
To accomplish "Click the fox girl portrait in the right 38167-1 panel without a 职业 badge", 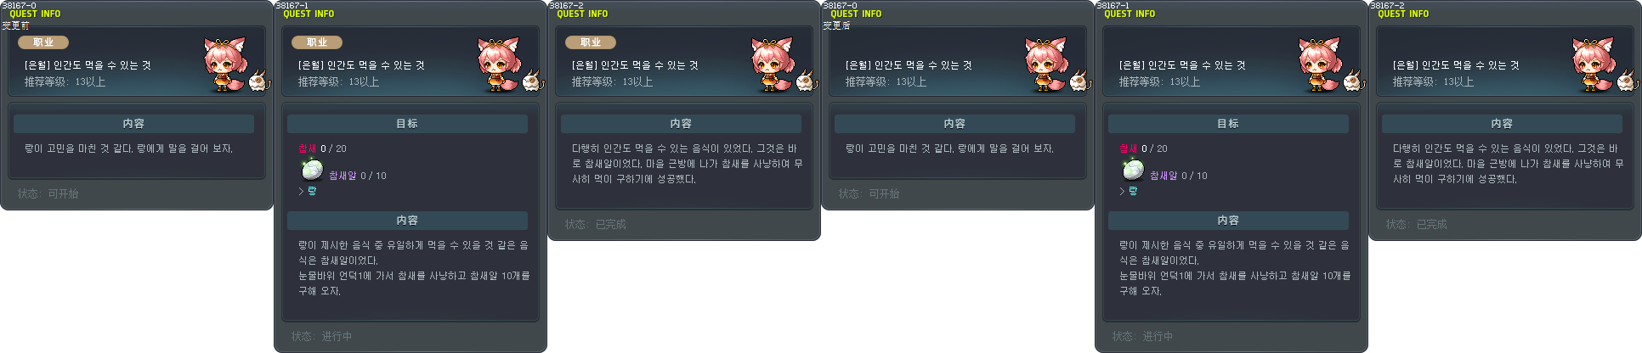I will [1320, 64].
